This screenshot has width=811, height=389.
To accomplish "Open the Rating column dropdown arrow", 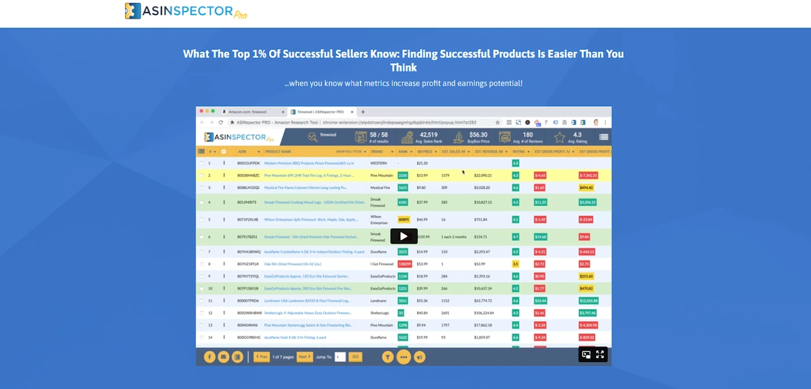I will point(530,152).
